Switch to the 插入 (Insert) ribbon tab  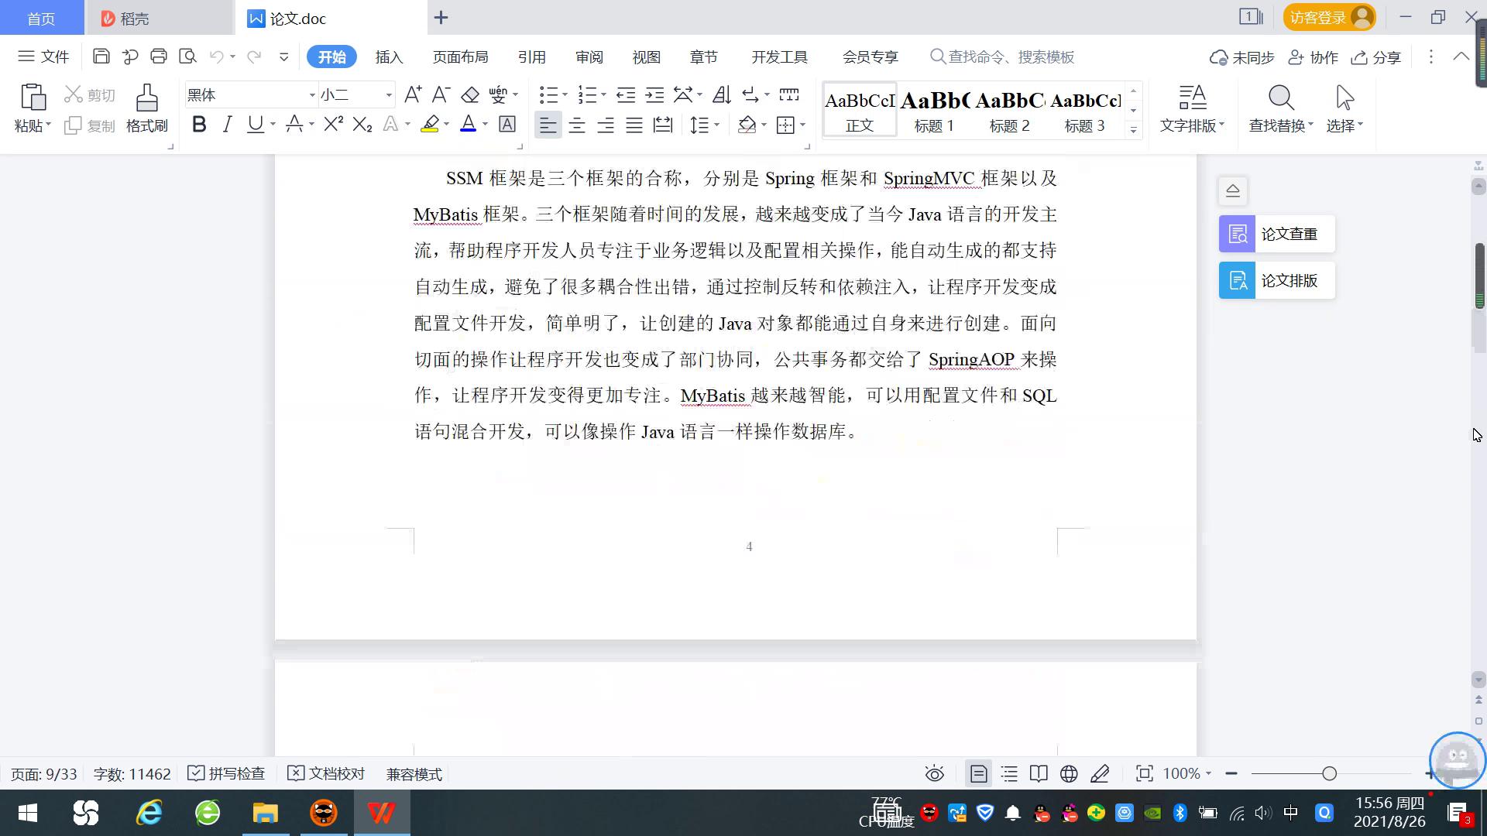389,57
